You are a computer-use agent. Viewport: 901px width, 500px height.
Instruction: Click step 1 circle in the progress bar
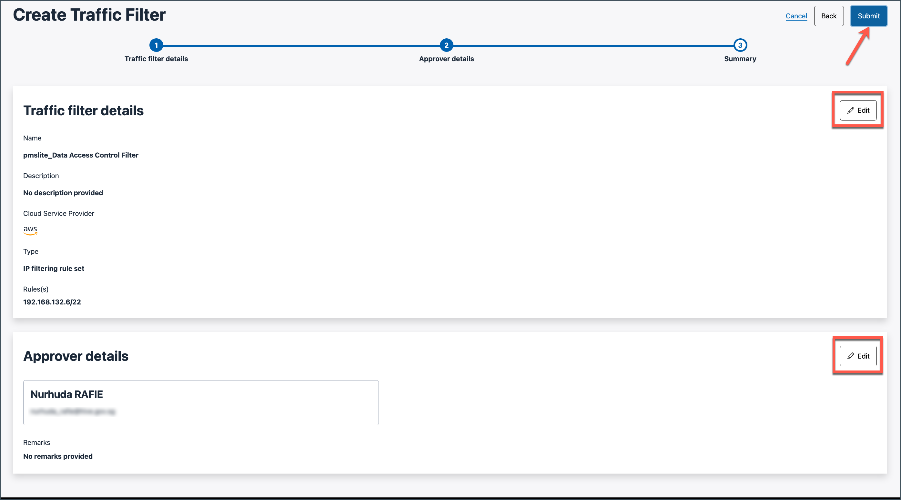[156, 45]
